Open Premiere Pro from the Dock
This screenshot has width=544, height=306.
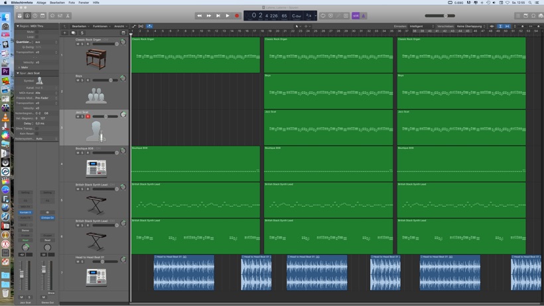5,72
